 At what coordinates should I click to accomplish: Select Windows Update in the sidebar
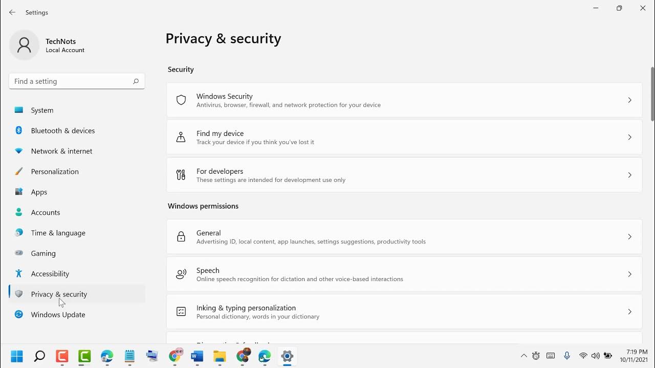58,315
